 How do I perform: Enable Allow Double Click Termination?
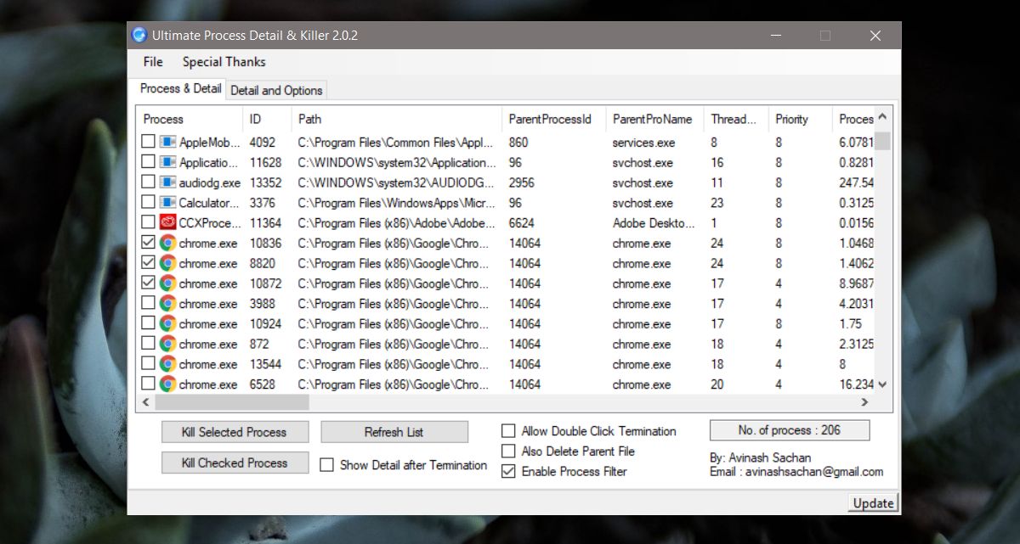(508, 431)
